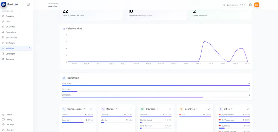The width and height of the screenshot is (278, 132).
Task: Select the Analytics sidebar item
Action: coord(16,48)
